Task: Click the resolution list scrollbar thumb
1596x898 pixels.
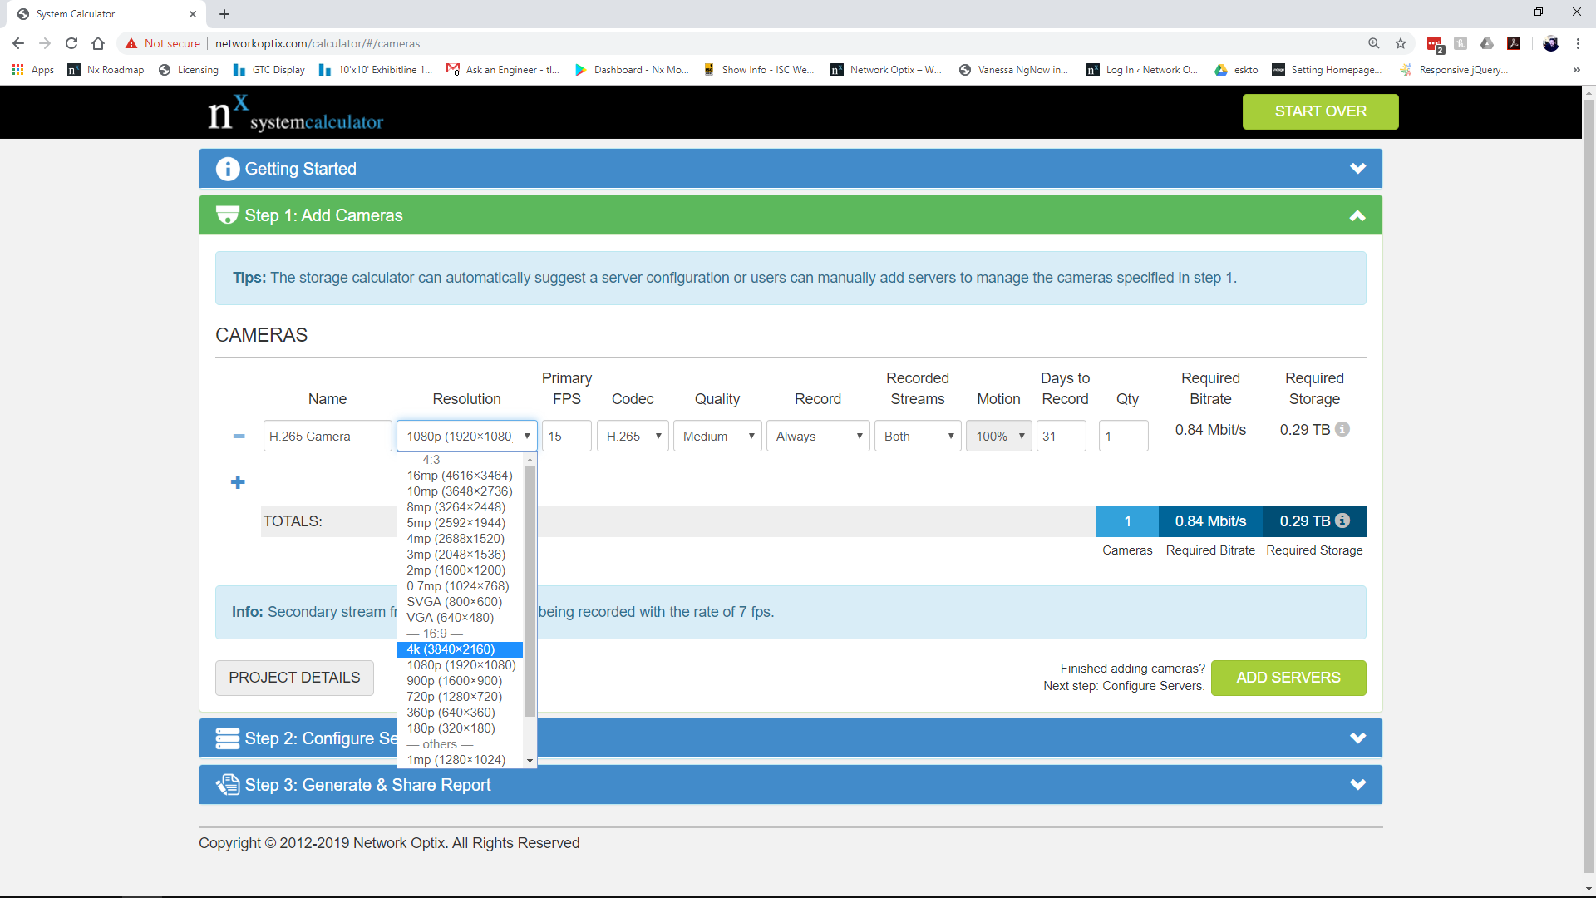Action: [530, 590]
